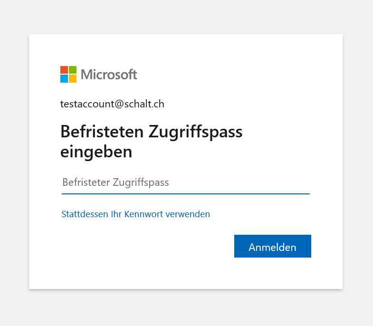
Task: Click the word "Befristeten" in the heading
Action: tap(102, 132)
